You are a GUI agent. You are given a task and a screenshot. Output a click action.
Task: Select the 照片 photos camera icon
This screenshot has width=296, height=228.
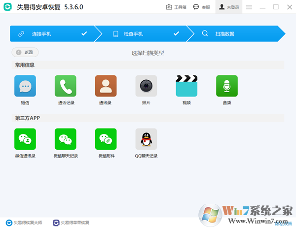(146, 86)
